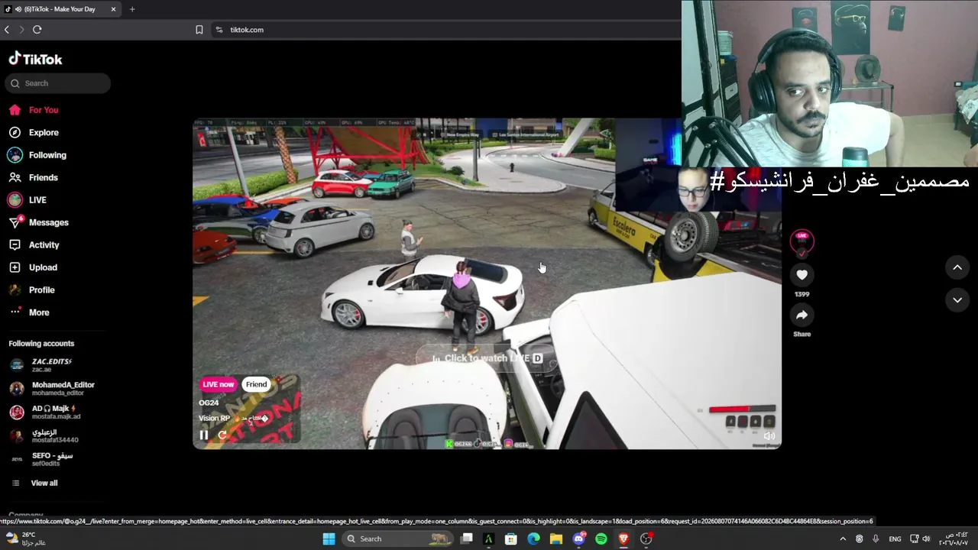Mute the live video sound
The image size is (978, 550).
point(769,435)
